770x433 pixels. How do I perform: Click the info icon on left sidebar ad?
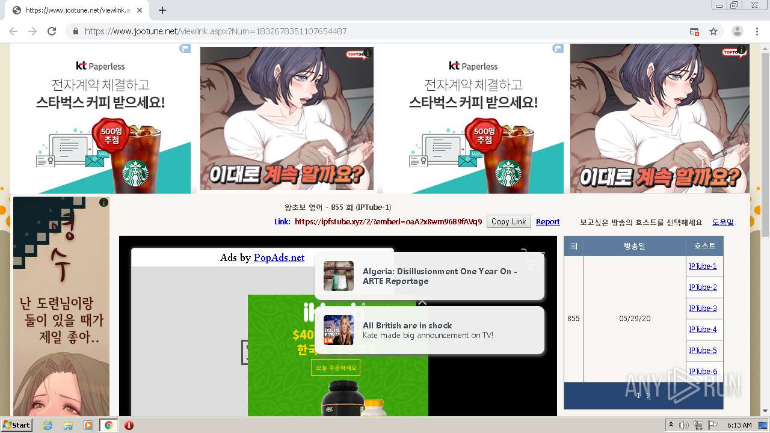coord(103,203)
